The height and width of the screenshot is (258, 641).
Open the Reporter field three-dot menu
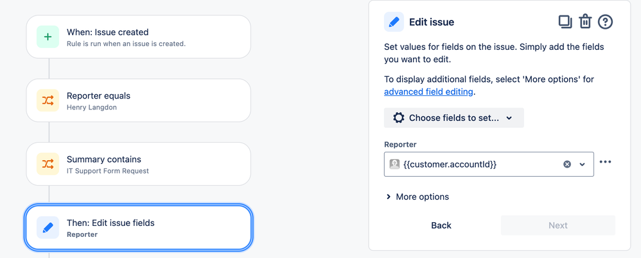click(x=606, y=162)
